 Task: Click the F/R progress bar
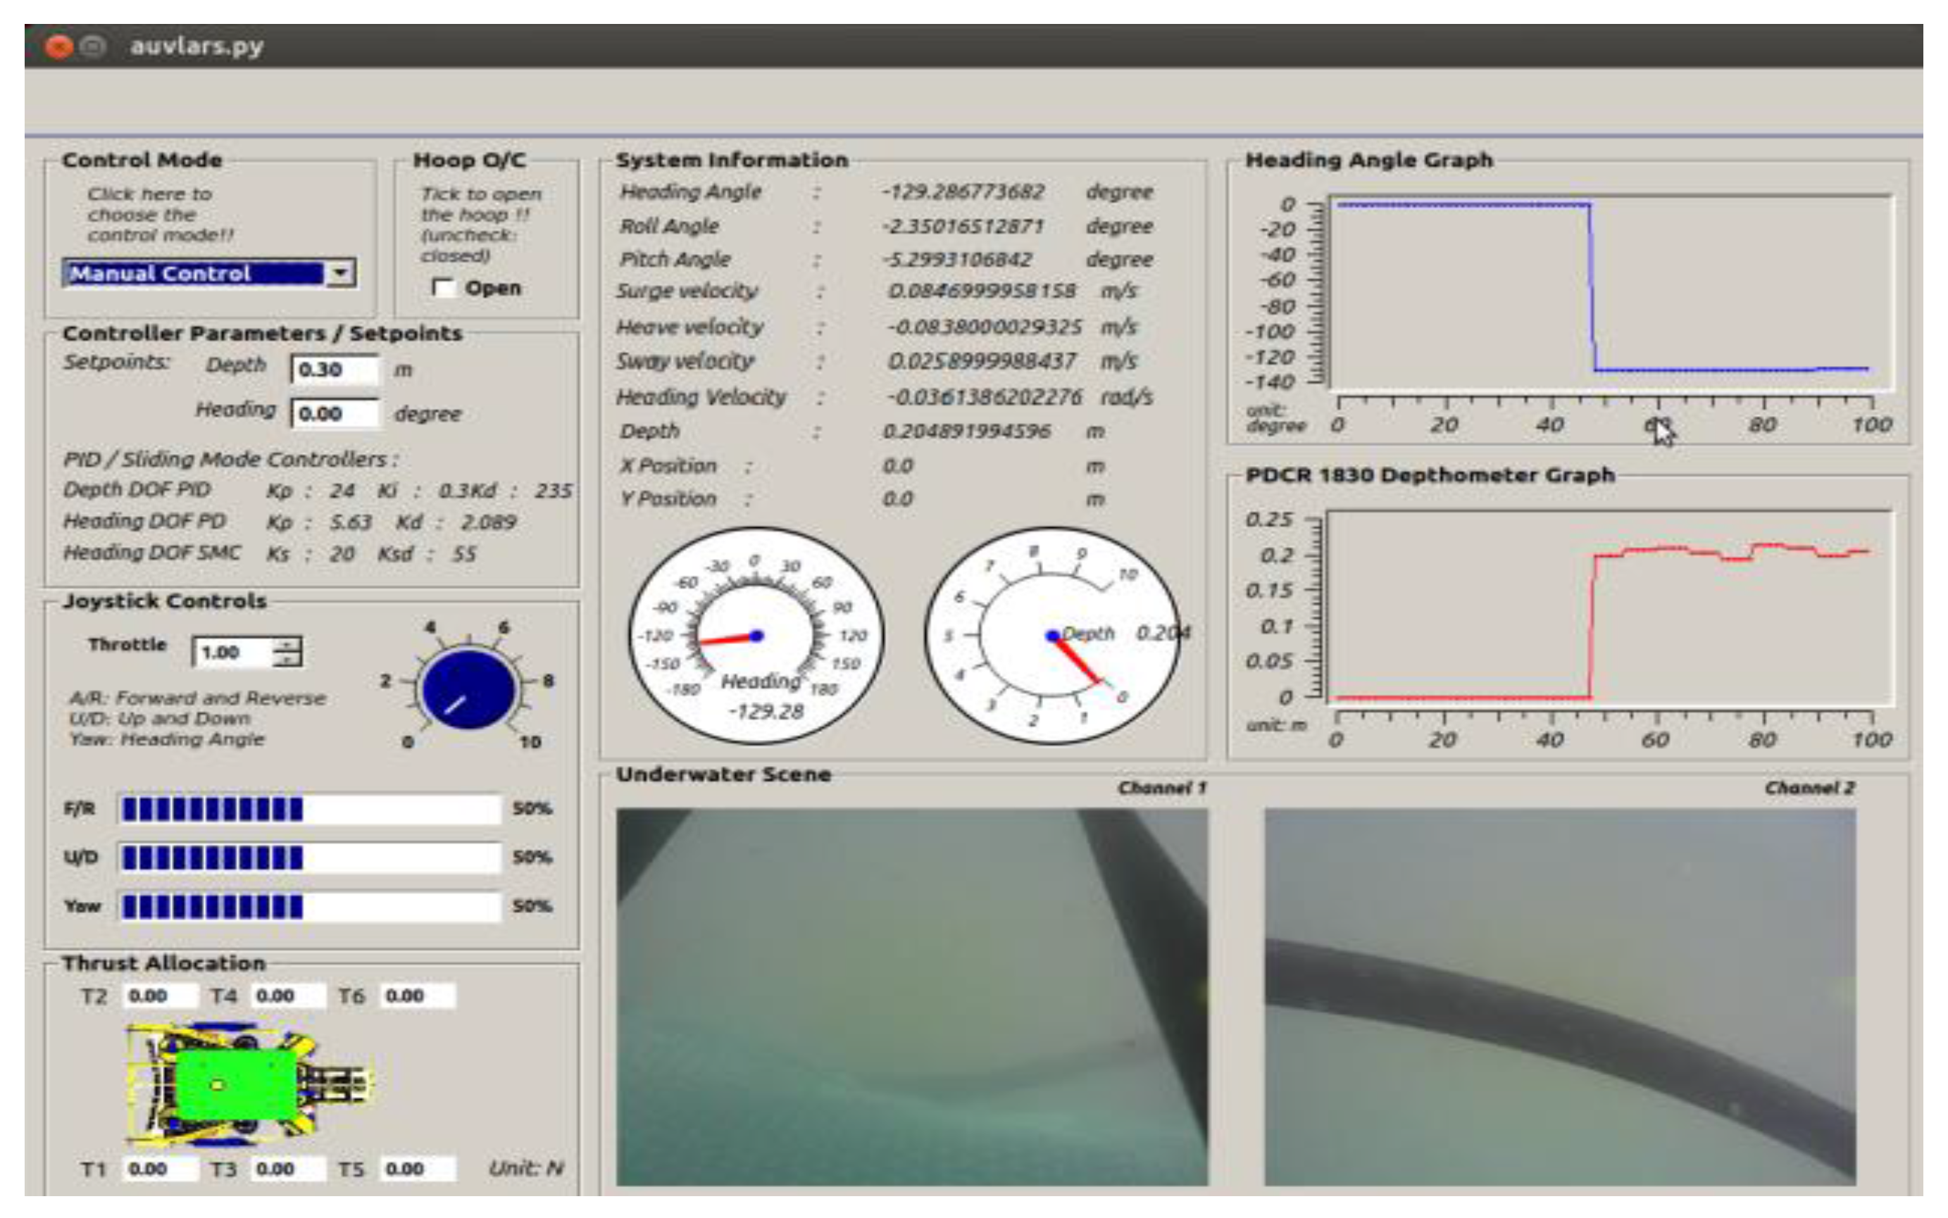coord(310,808)
